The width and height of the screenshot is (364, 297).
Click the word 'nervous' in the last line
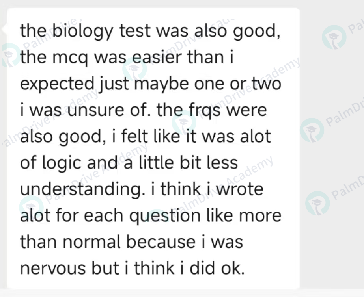pyautogui.click(x=53, y=269)
